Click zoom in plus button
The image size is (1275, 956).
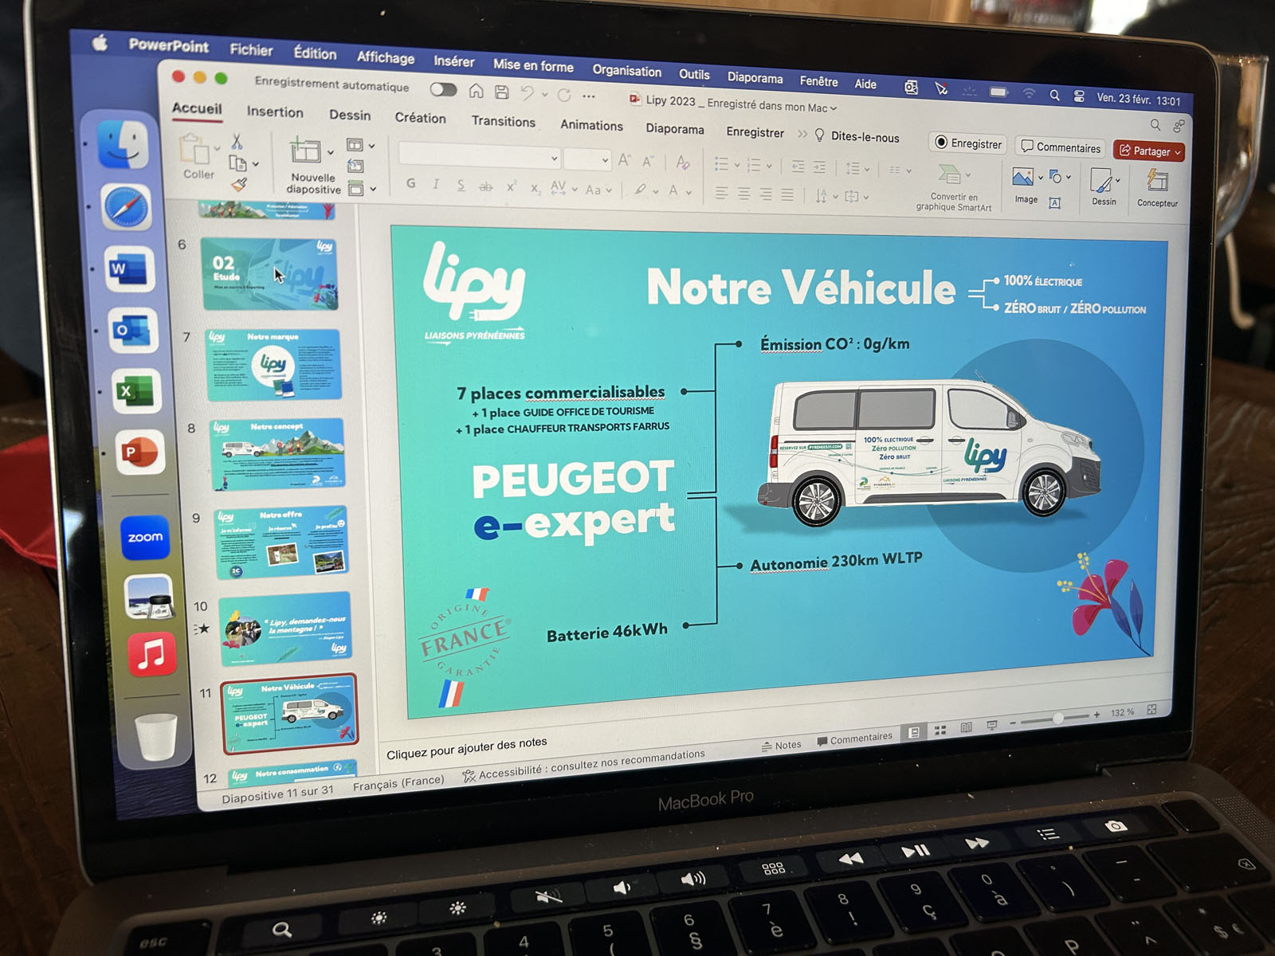click(1097, 715)
